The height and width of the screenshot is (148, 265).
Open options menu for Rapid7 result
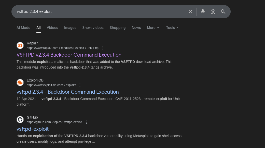103,48
